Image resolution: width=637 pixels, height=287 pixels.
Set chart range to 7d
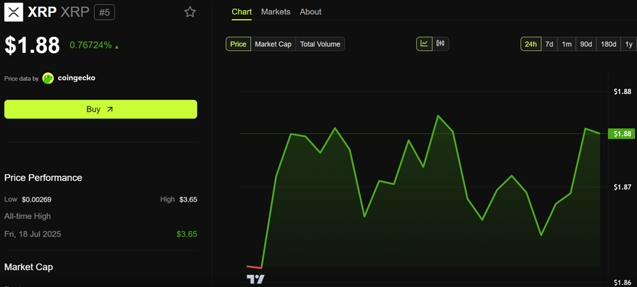click(x=549, y=44)
